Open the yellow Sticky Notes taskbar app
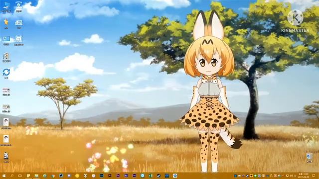 (28, 176)
